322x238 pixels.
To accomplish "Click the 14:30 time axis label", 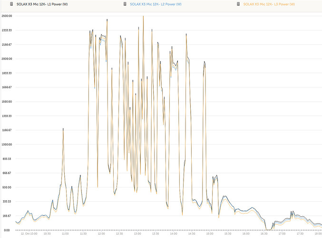I will 192,234.
